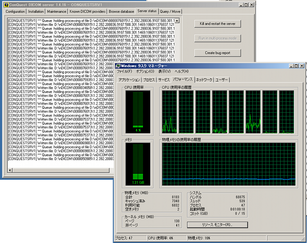Click the ハンドル value 68875

[240, 197]
